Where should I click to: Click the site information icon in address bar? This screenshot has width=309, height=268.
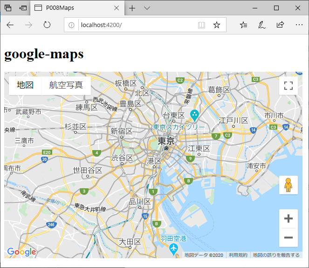[x=71, y=25]
